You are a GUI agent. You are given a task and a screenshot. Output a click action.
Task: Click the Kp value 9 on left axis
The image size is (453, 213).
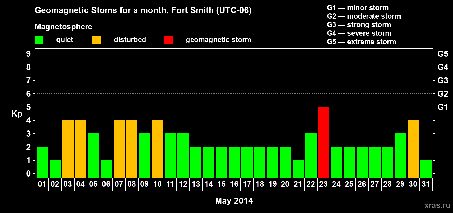pyautogui.click(x=29, y=54)
